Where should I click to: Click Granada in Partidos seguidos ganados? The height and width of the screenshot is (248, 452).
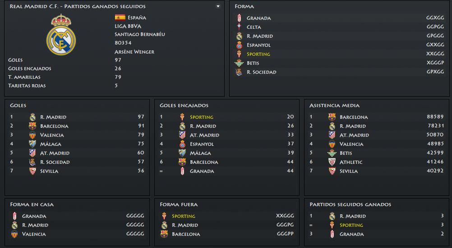pos(351,234)
